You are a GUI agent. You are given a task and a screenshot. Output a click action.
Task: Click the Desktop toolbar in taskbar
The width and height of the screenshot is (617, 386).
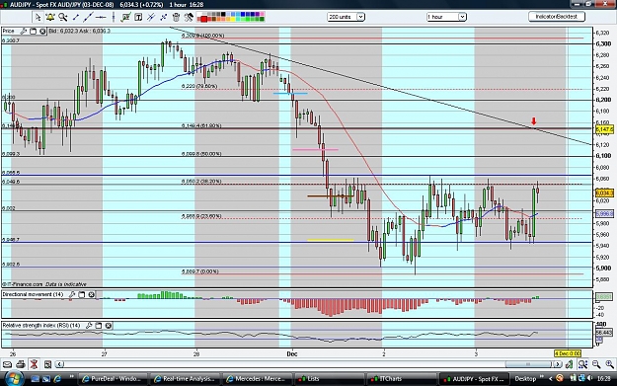click(x=525, y=379)
